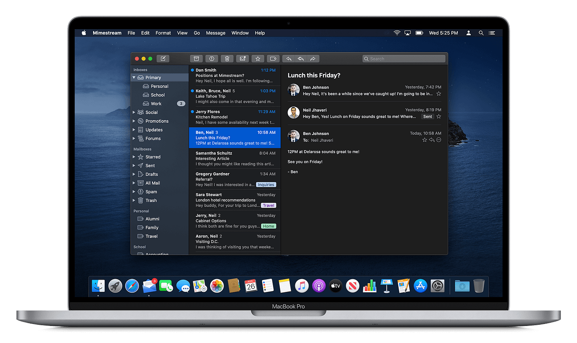Star Ben Johnson's Today 10:58 AM message
This screenshot has width=577, height=343.
[x=425, y=140]
